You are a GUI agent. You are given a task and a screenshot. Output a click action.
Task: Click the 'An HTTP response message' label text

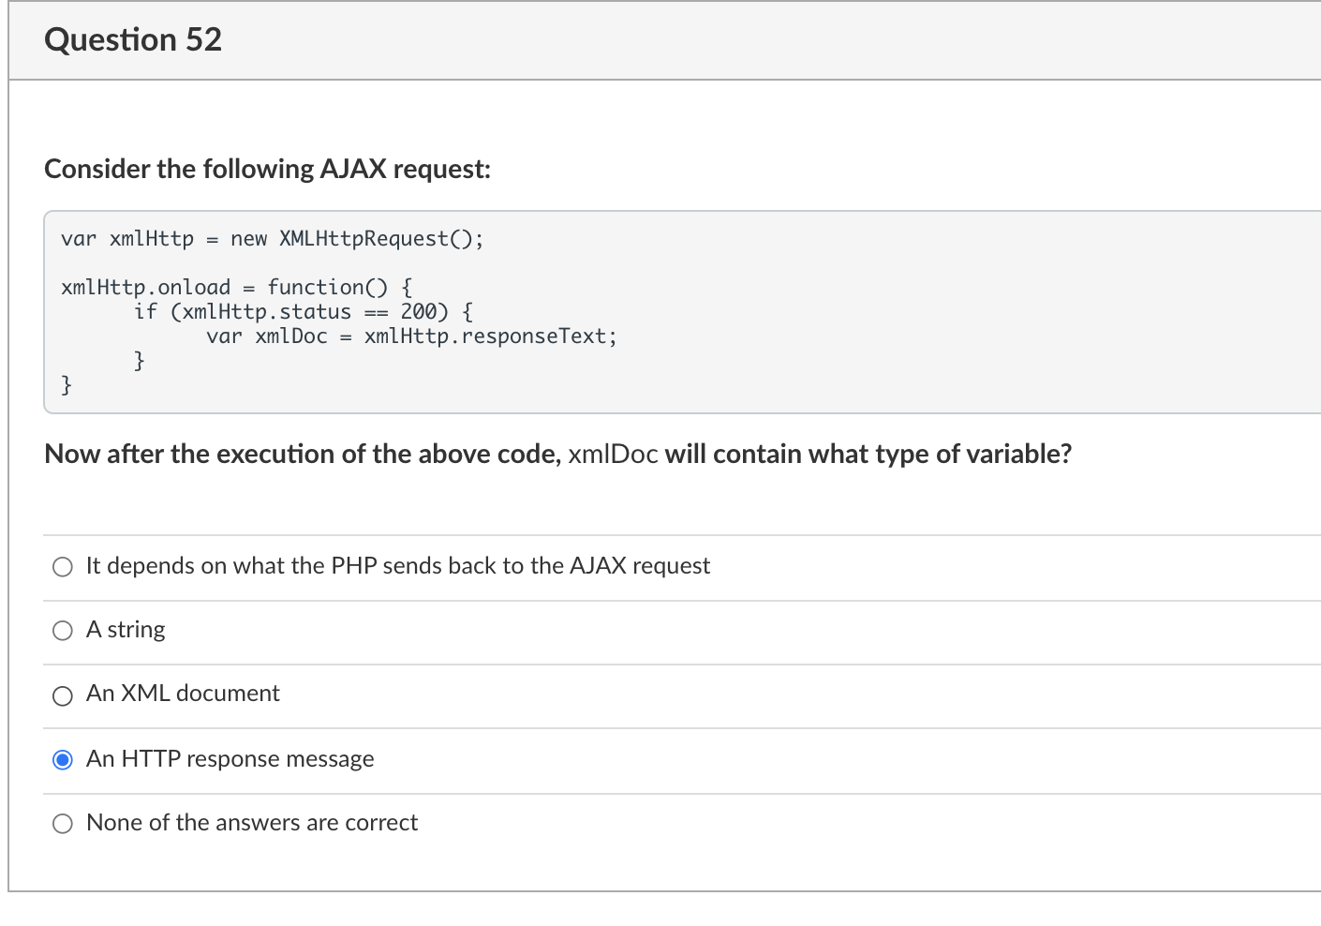coord(230,759)
